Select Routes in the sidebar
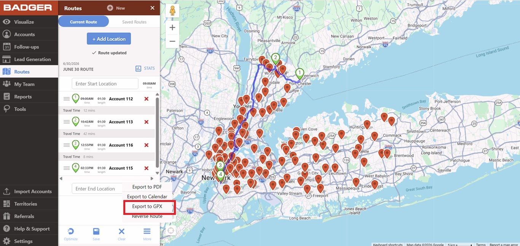The image size is (520, 246). tap(29, 72)
